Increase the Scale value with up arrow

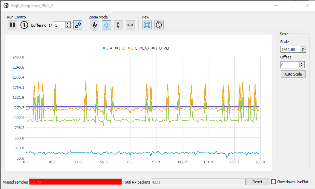303,48
